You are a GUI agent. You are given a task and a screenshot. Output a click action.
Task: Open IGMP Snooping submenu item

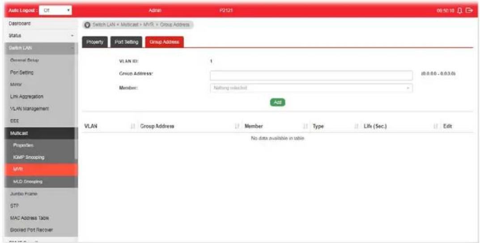40,157
